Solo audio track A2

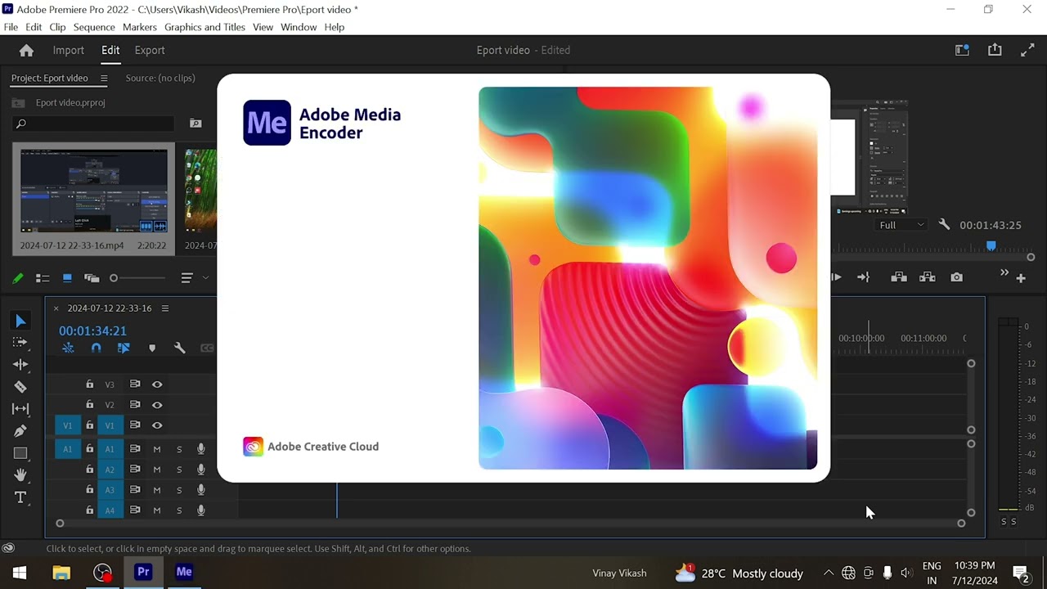coord(179,470)
